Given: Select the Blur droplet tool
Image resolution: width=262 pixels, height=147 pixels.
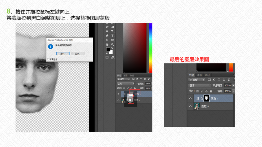Looking at the screenshot, I should click(107, 31).
